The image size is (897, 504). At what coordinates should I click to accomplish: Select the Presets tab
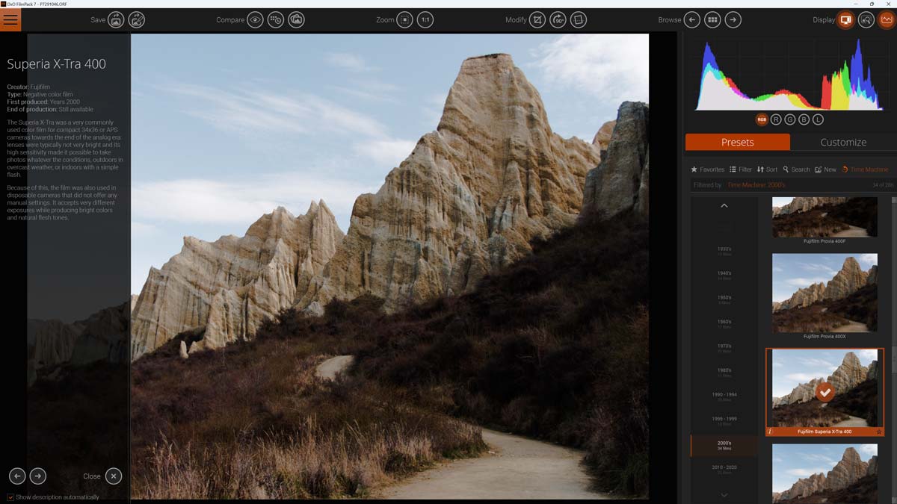pos(737,142)
